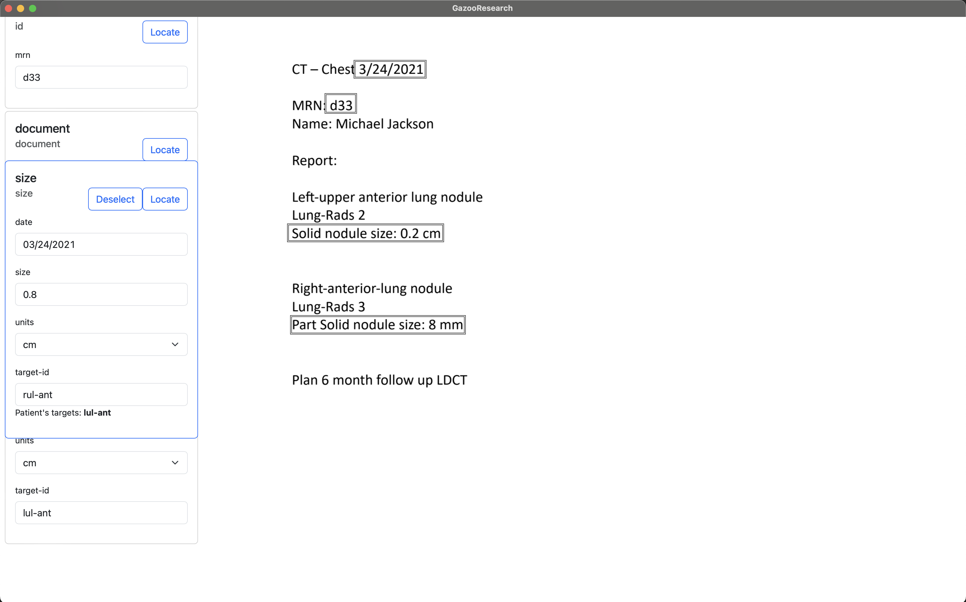Click target-id field containing lul-ant
The height and width of the screenshot is (602, 966).
click(101, 513)
